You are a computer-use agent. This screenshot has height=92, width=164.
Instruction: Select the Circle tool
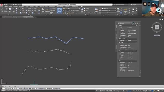[x=10, y=10]
